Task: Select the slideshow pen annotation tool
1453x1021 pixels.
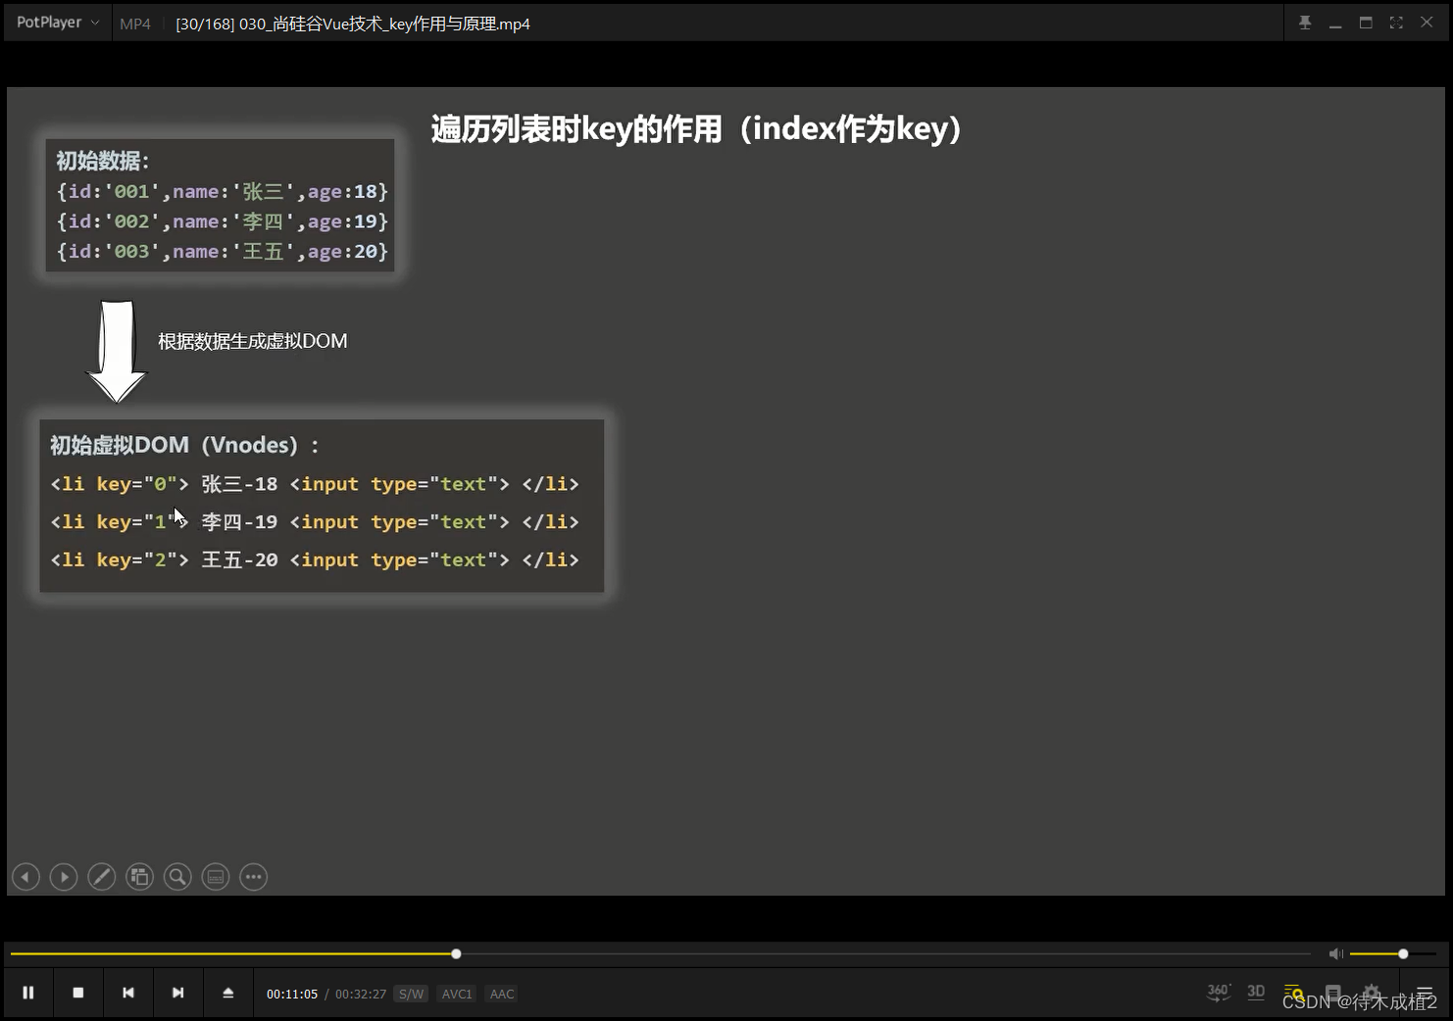Action: coord(102,877)
